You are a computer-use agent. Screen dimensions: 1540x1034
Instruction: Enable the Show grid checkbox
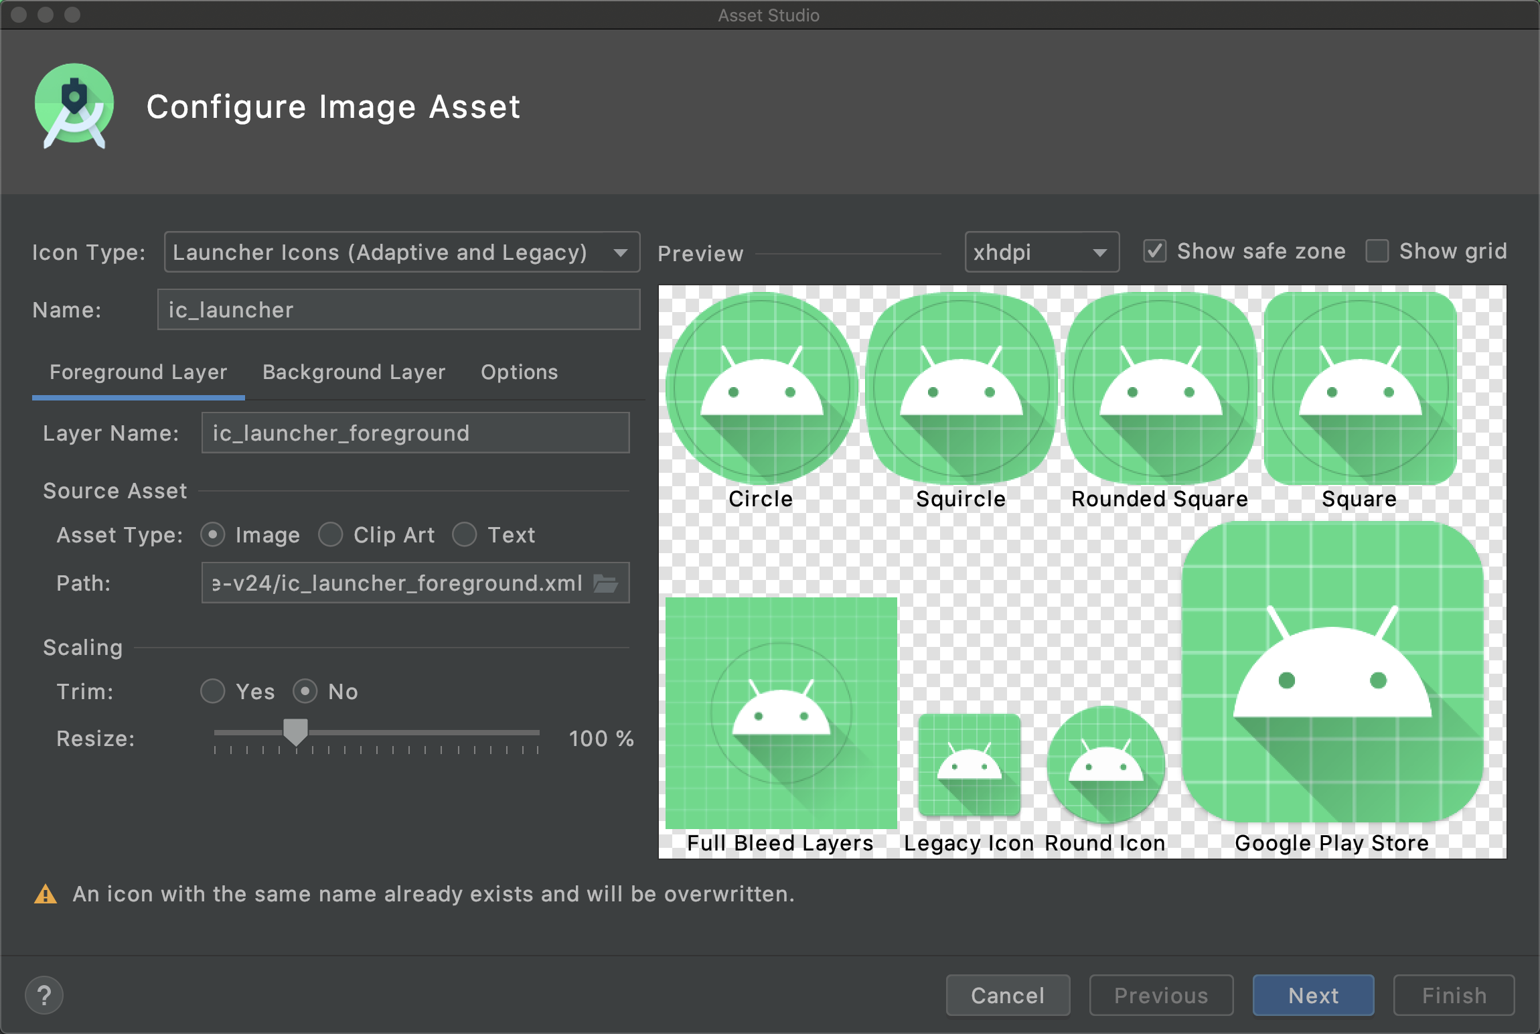1377,251
